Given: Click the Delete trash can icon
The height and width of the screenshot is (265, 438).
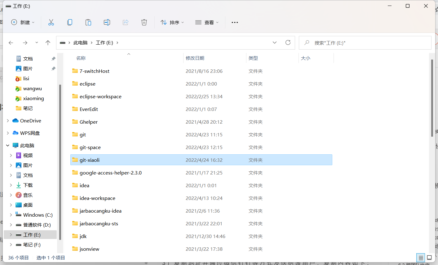Looking at the screenshot, I should [144, 22].
